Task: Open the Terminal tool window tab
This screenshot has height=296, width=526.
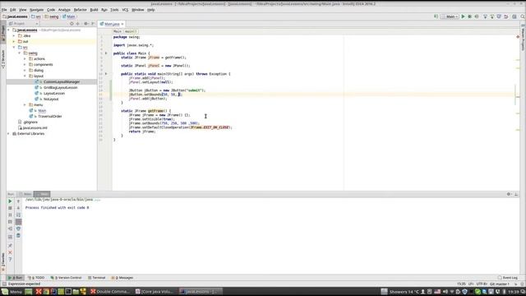Action: click(97, 278)
